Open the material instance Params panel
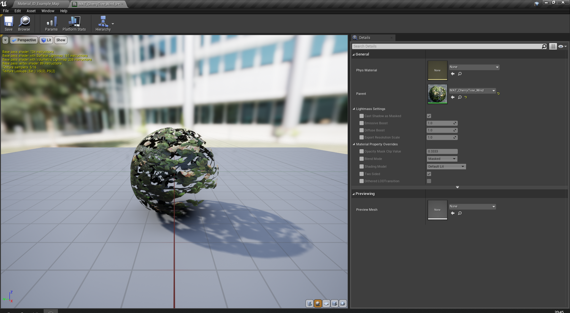 click(51, 23)
